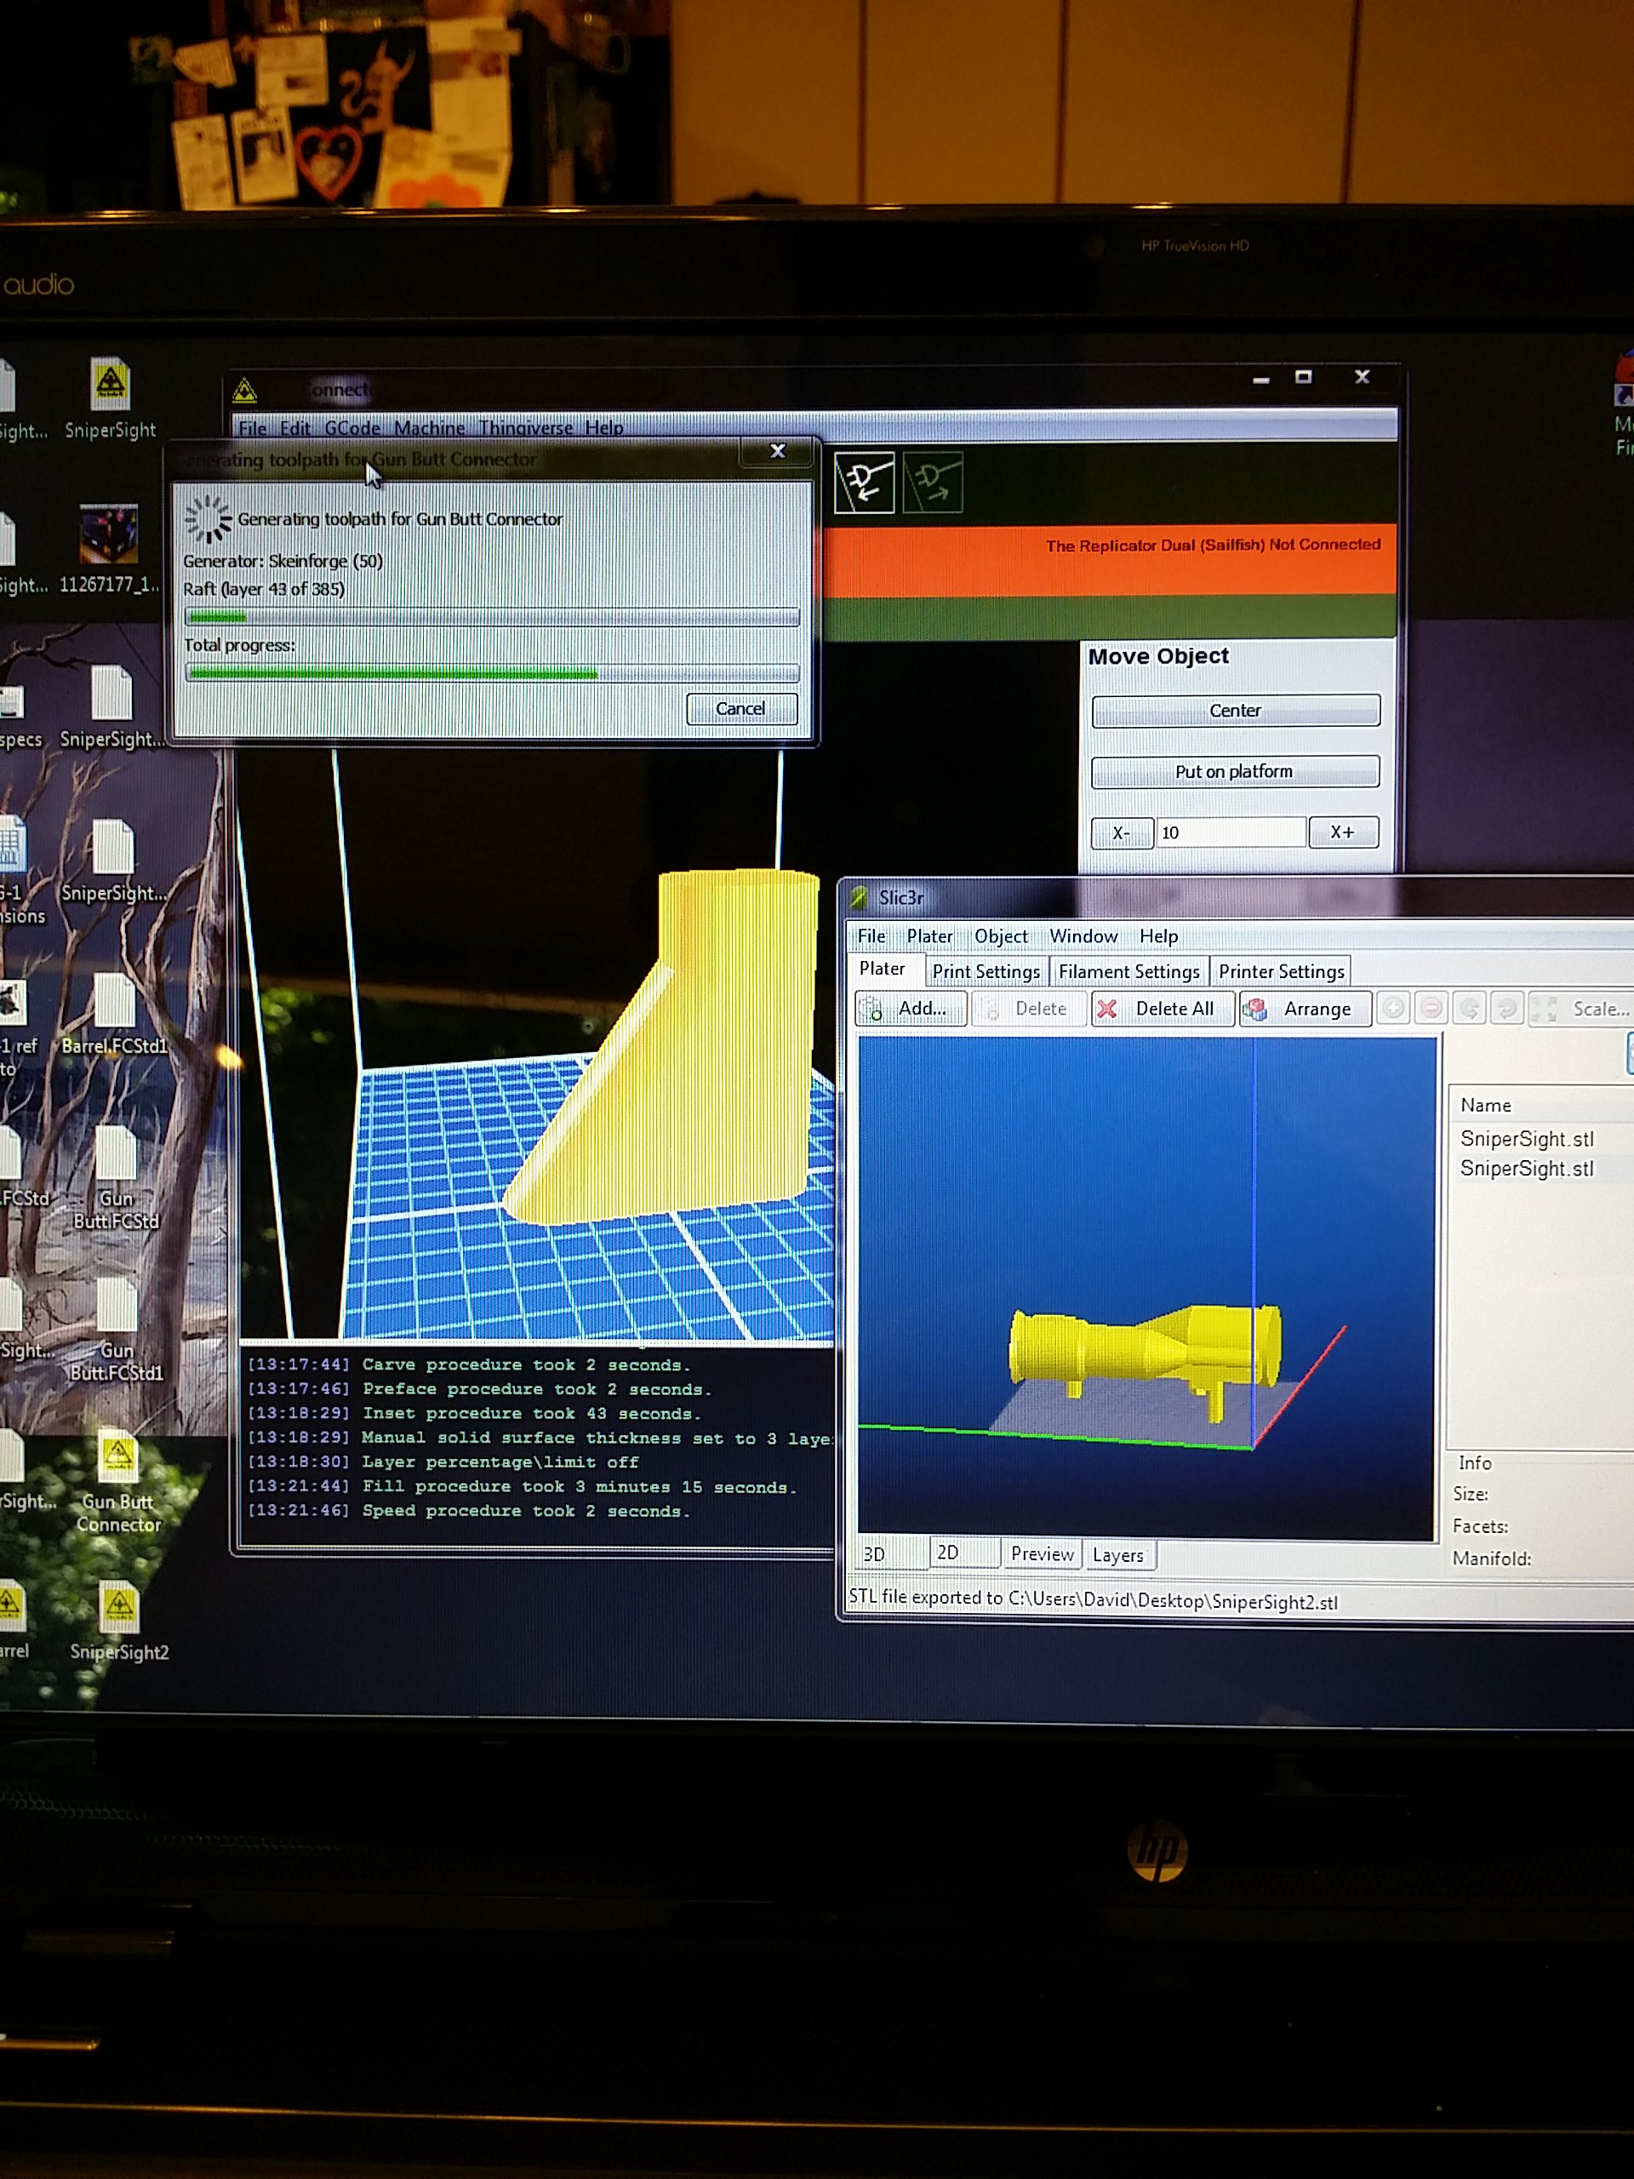Image resolution: width=1634 pixels, height=2179 pixels.
Task: Select the Gun Butt Connector desktop icon
Action: 118,1484
